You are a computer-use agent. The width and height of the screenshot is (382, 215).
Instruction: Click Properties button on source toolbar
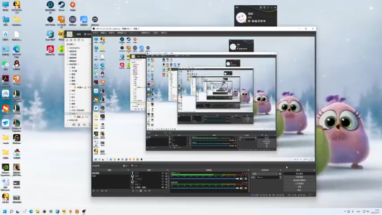tap(126, 166)
